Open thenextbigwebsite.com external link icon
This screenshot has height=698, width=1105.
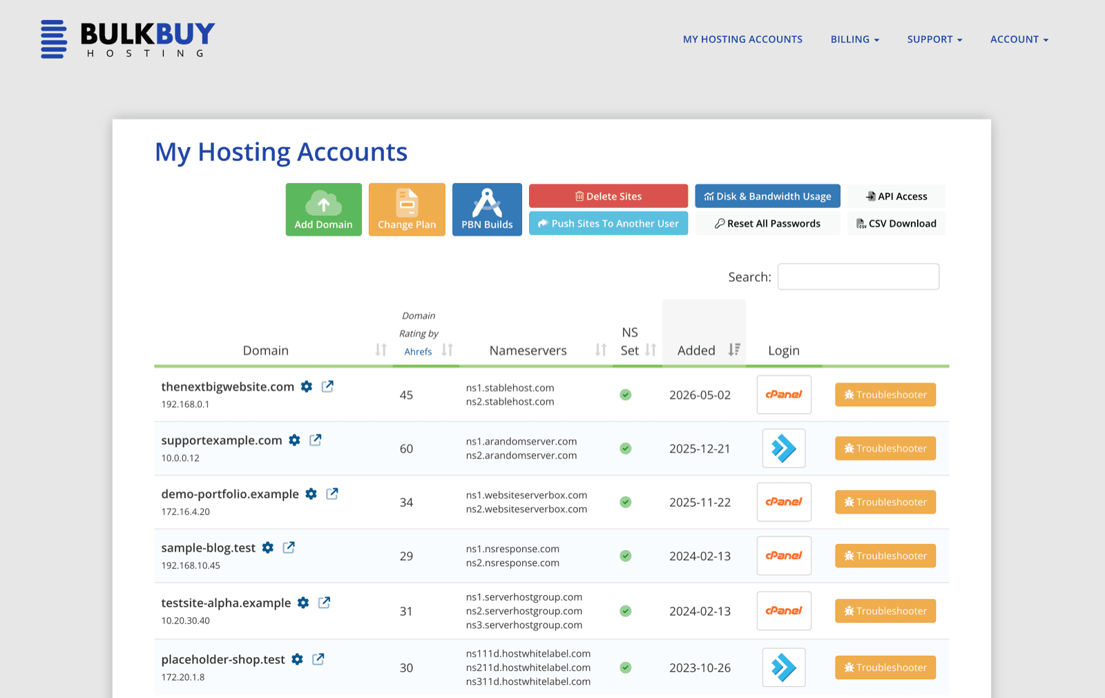327,386
